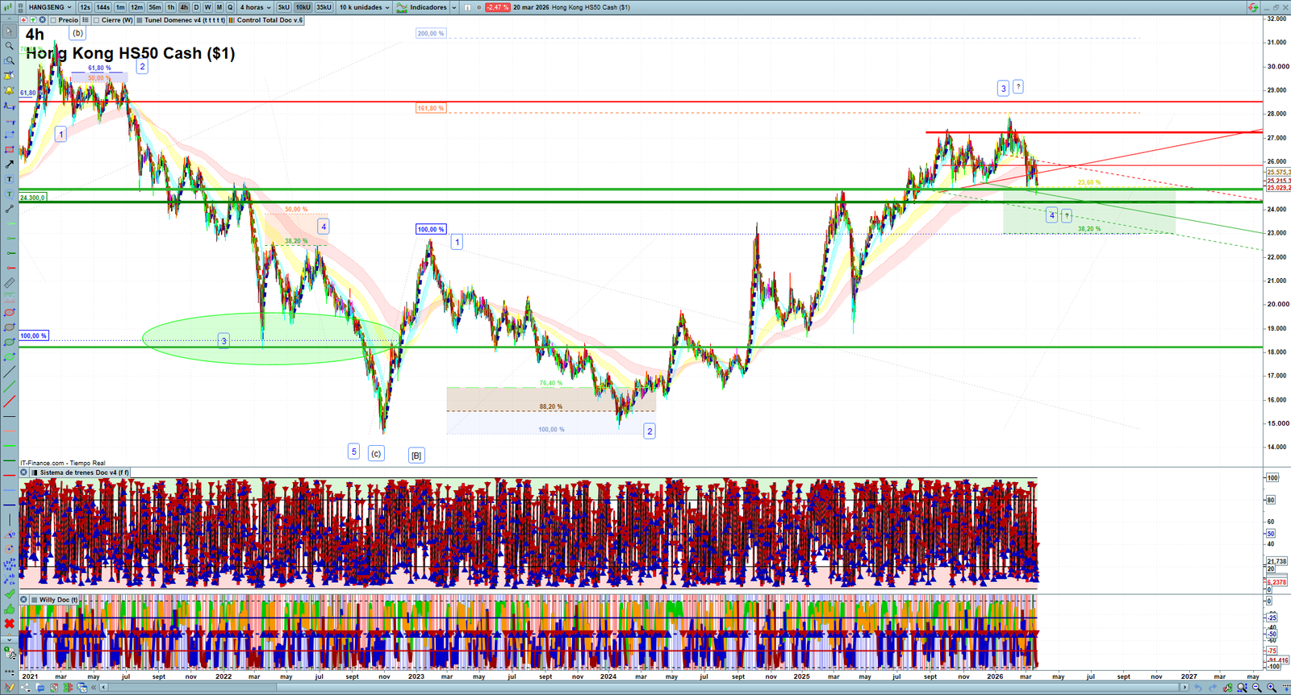
Task: Click the green checkmark tool
Action: (9, 594)
